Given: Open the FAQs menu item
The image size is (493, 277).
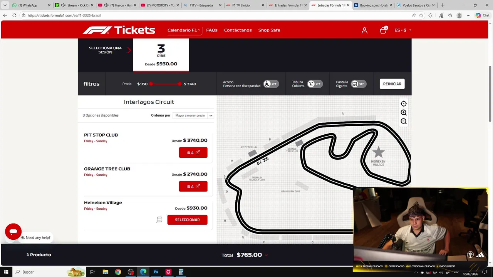Looking at the screenshot, I should coord(212,30).
